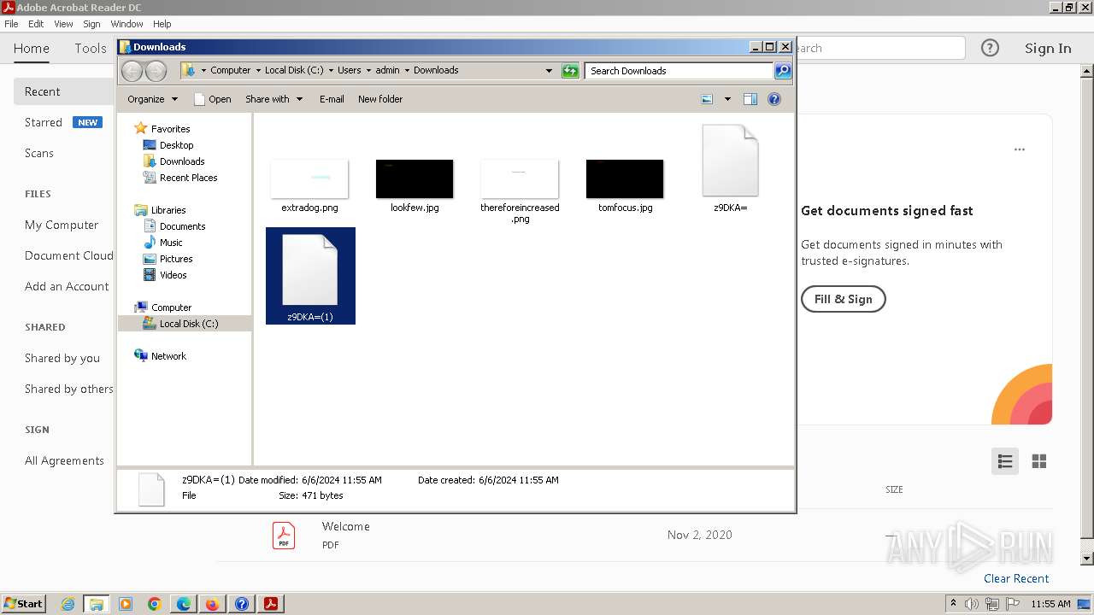Create a New folder
1094x615 pixels.
380,99
